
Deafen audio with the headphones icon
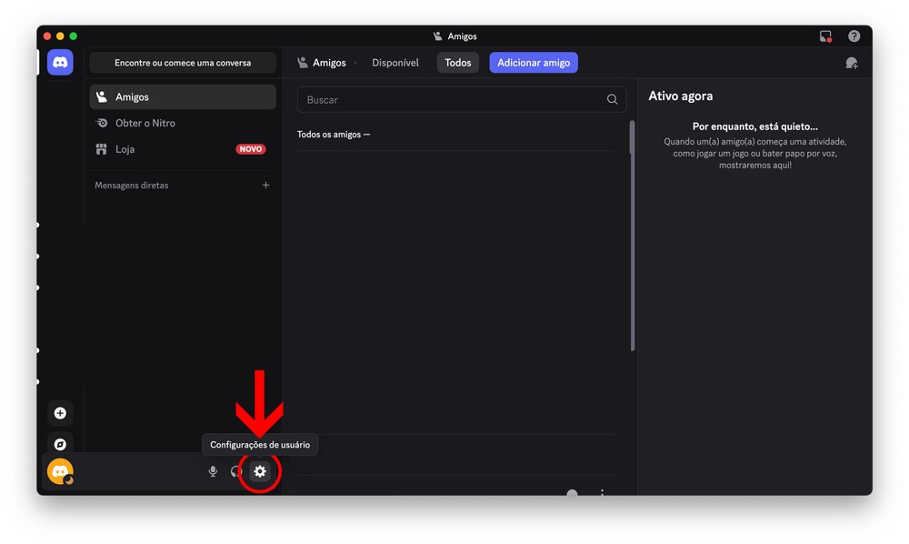tap(236, 471)
